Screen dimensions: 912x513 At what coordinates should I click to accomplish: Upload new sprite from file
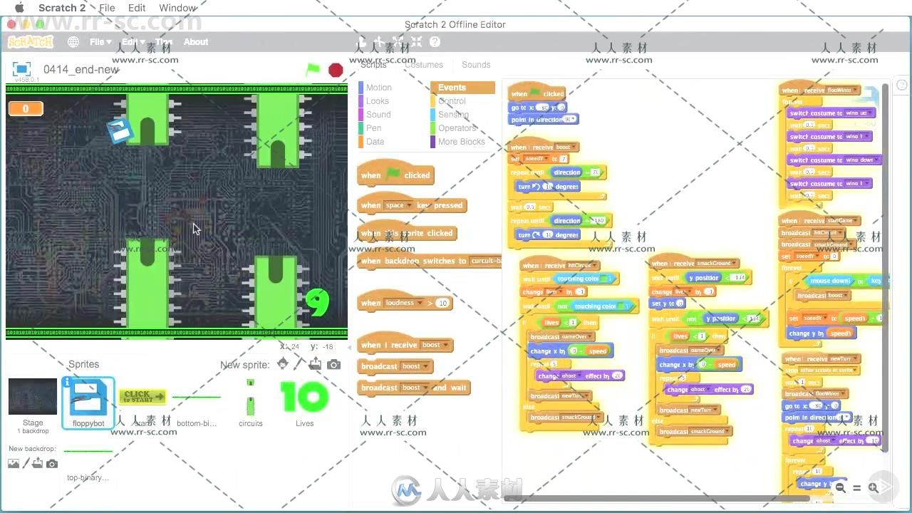(316, 365)
